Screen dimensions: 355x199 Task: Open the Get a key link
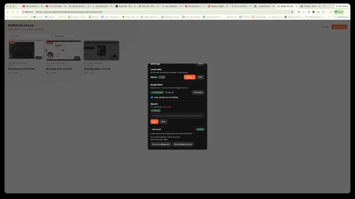click(x=167, y=107)
